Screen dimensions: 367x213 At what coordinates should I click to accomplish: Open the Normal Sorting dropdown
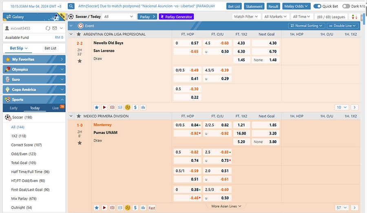pyautogui.click(x=307, y=26)
